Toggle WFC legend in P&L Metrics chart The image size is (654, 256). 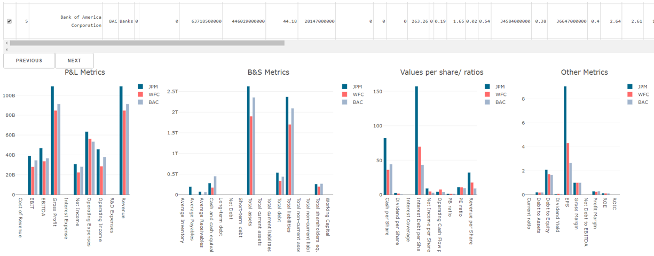149,94
